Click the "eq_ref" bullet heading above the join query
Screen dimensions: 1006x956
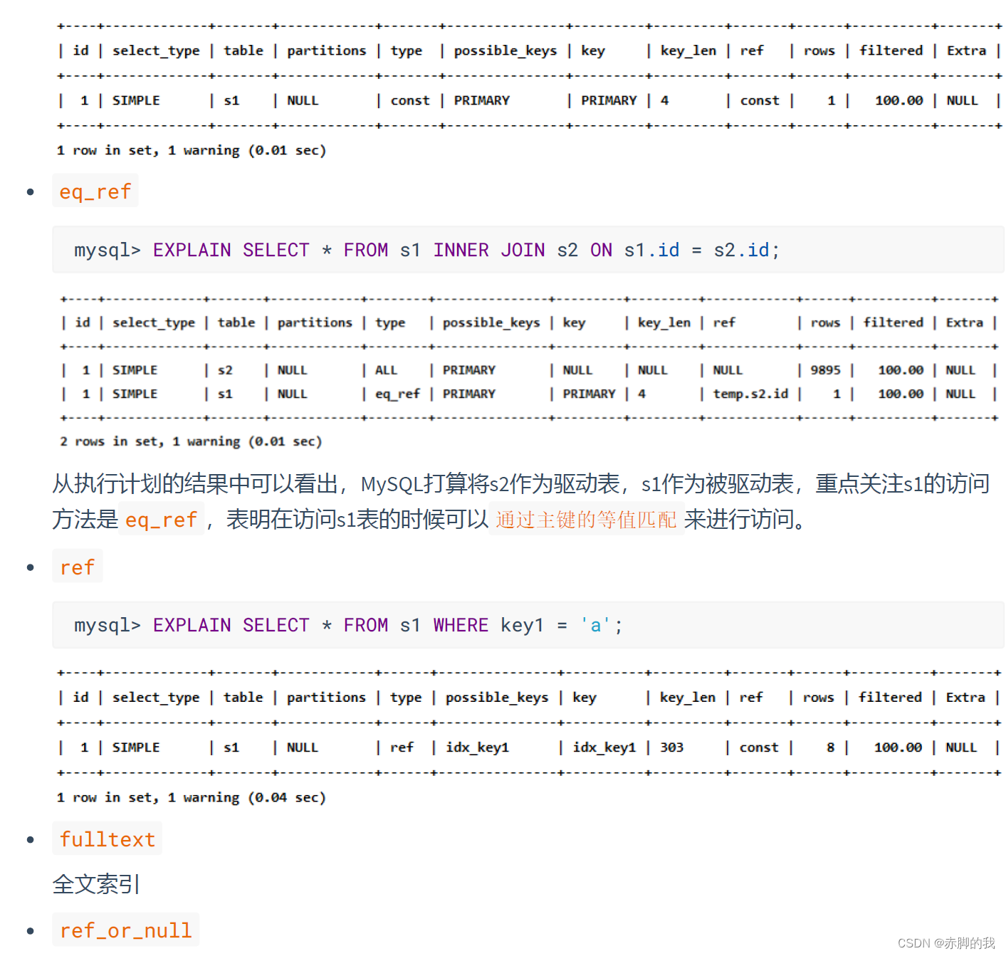click(95, 191)
